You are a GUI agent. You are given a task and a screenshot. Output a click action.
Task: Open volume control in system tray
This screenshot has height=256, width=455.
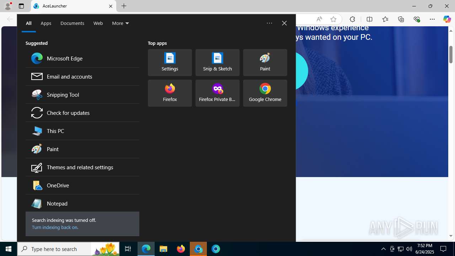(409, 249)
